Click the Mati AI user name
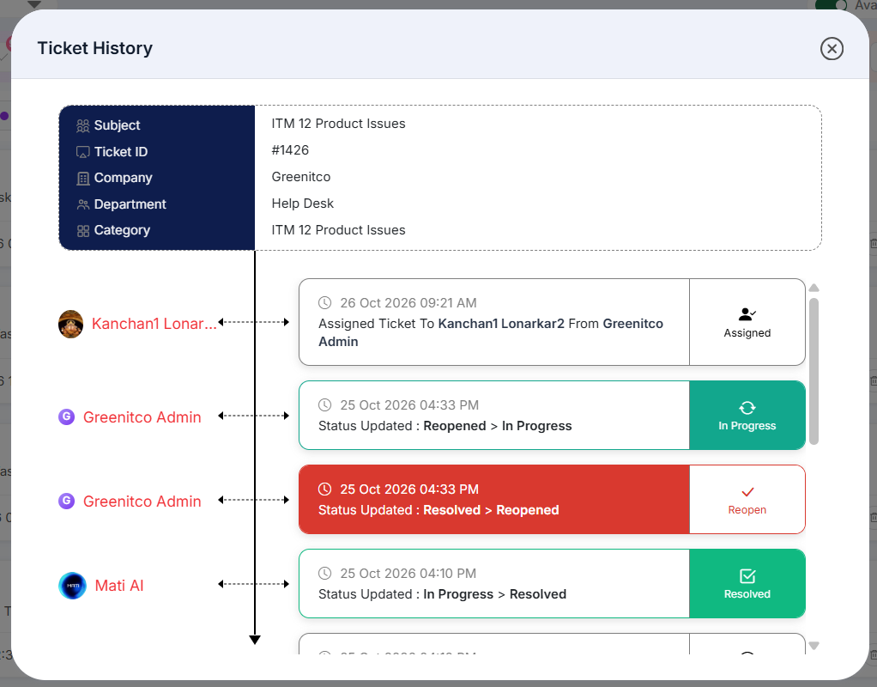 pyautogui.click(x=119, y=586)
